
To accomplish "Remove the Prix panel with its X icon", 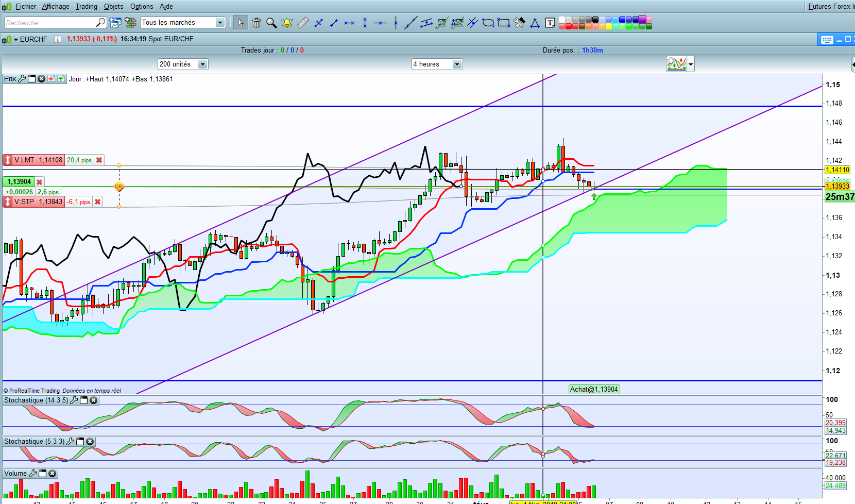I will coord(41,79).
